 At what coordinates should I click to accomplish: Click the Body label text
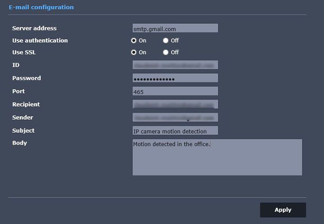tap(19, 143)
